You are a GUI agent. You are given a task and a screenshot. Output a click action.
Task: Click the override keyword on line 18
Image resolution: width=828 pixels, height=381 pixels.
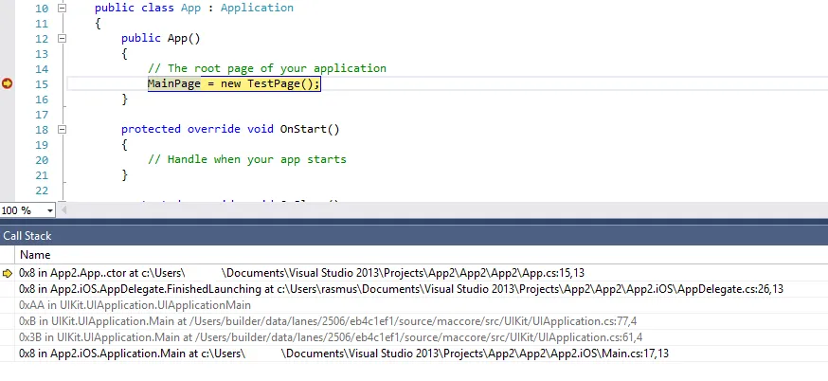click(214, 129)
